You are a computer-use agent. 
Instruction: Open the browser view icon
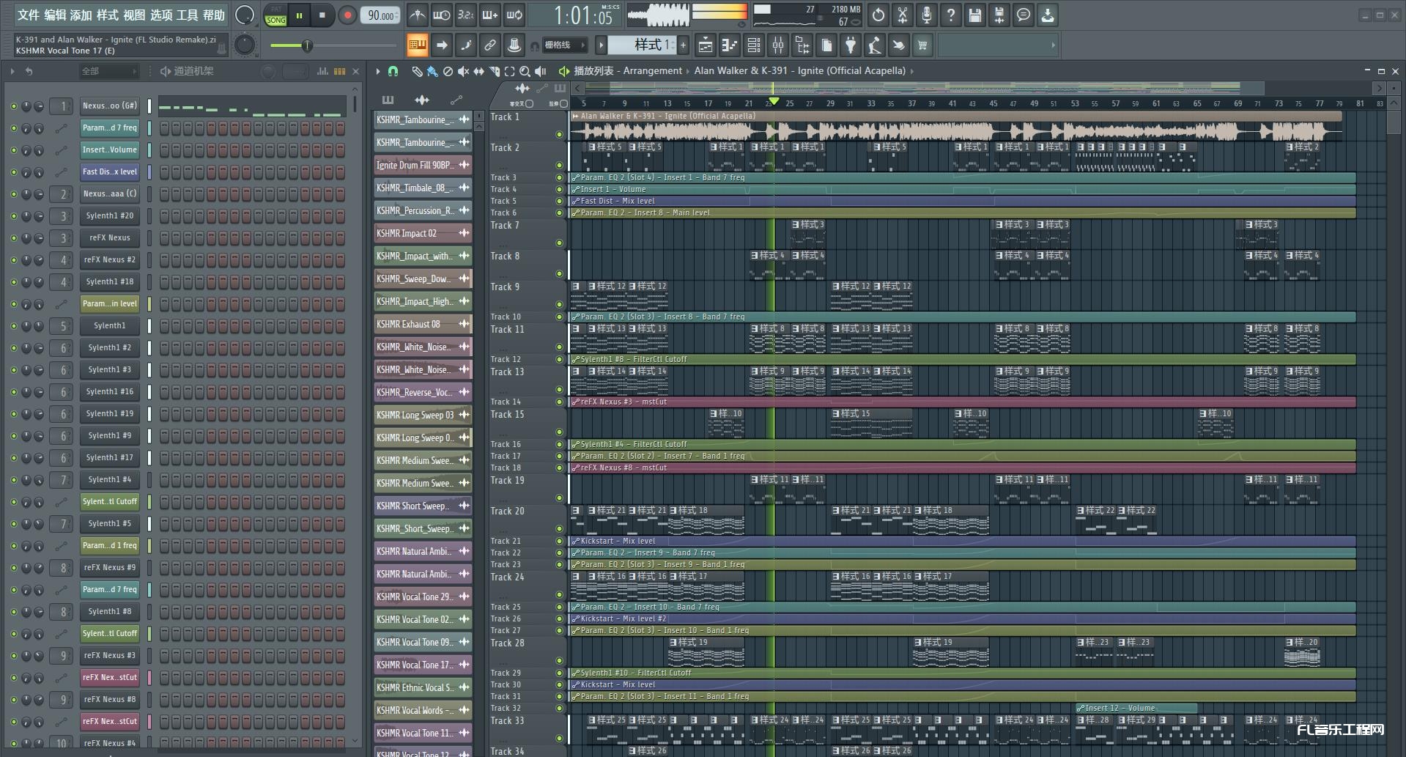(802, 45)
